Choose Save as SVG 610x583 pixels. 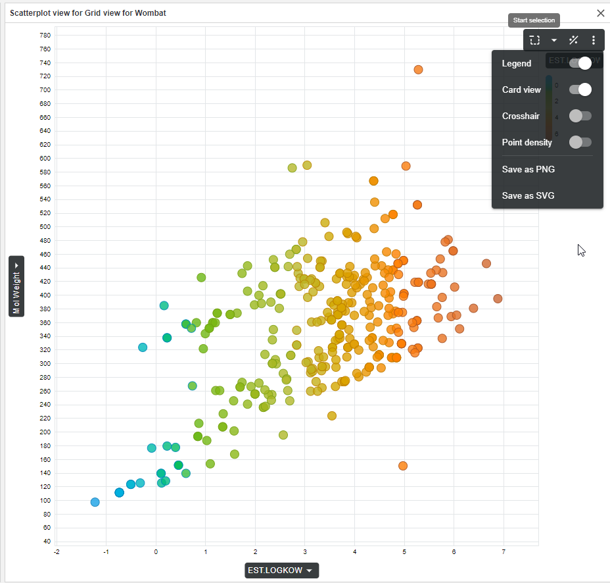tap(528, 195)
